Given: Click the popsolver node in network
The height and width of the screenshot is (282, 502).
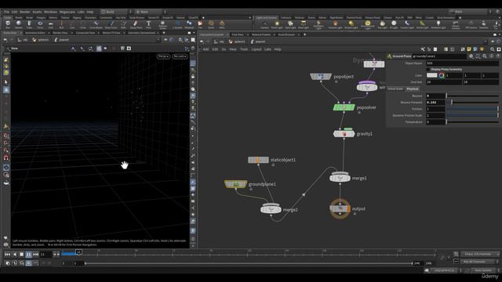Looking at the screenshot, I should [x=344, y=107].
